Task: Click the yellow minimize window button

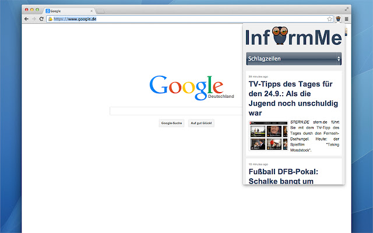Action: coord(32,9)
